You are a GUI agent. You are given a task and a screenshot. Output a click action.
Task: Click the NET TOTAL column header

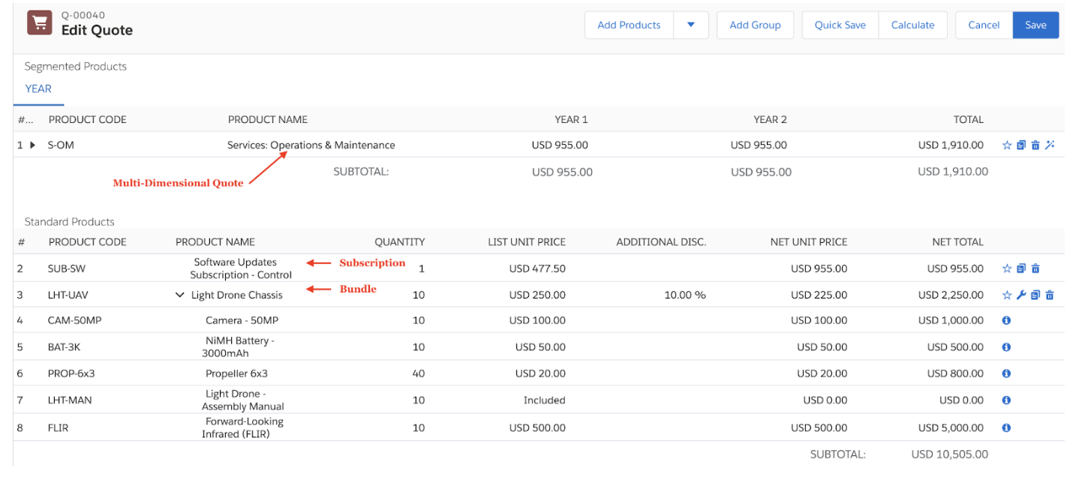click(957, 242)
